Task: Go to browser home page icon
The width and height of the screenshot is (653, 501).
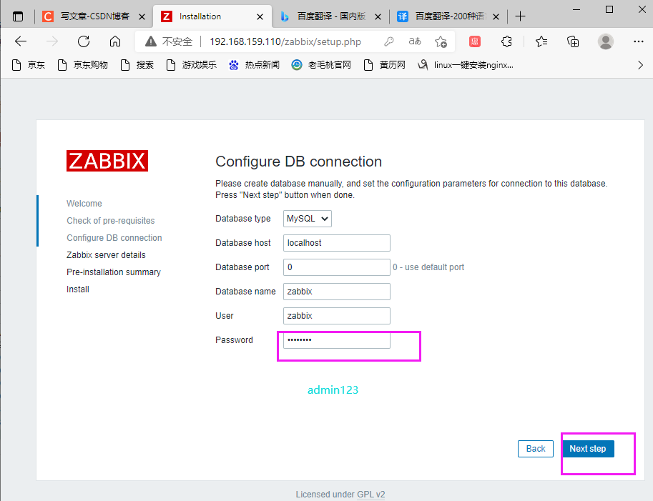Action: (115, 41)
